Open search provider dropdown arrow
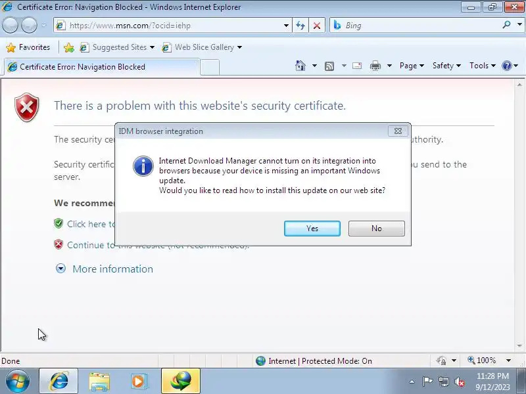 [x=519, y=25]
